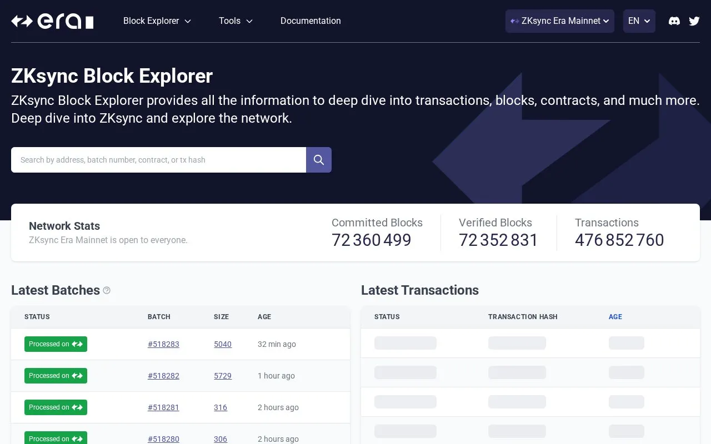Expand the Tools menu
Viewport: 711px width, 444px height.
click(236, 21)
